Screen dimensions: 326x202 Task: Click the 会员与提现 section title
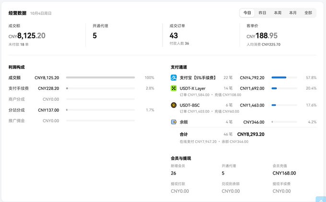point(181,158)
